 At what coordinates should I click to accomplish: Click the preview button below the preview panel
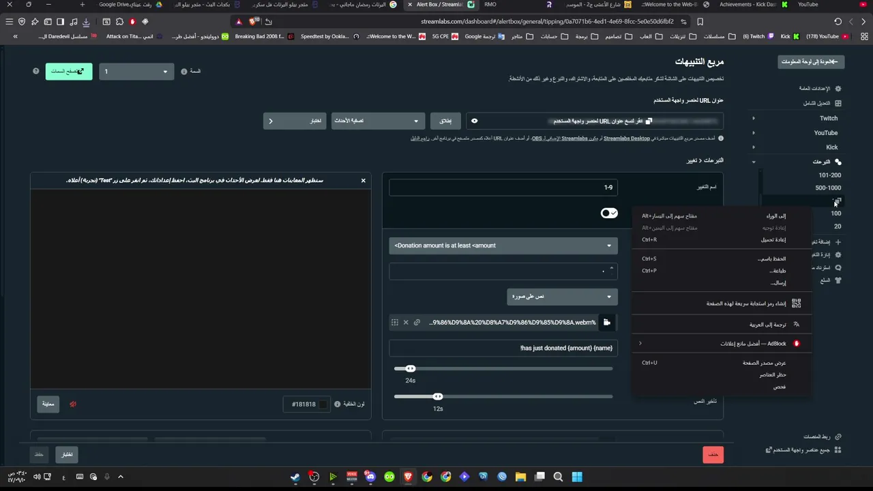48,404
